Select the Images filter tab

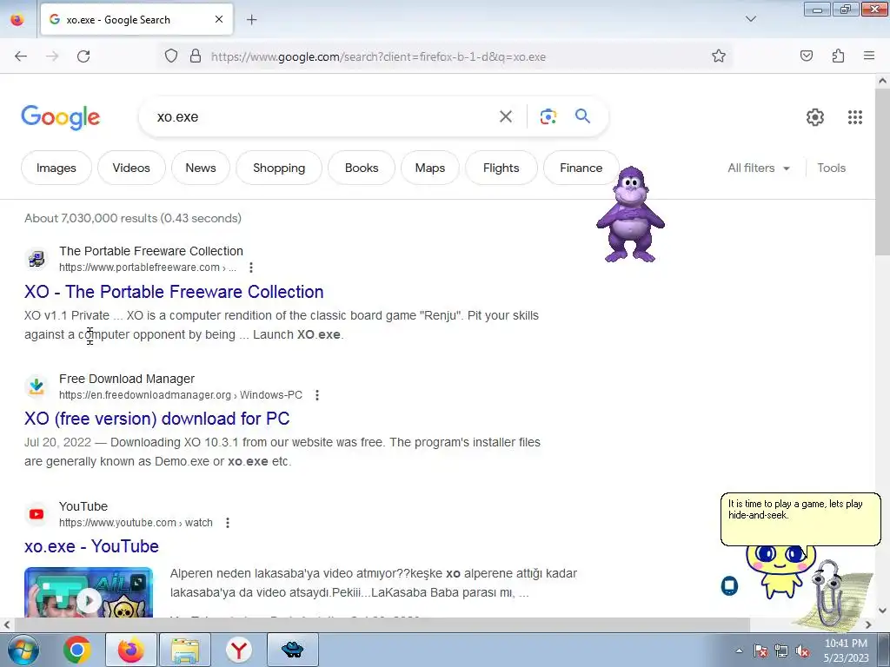tap(56, 168)
